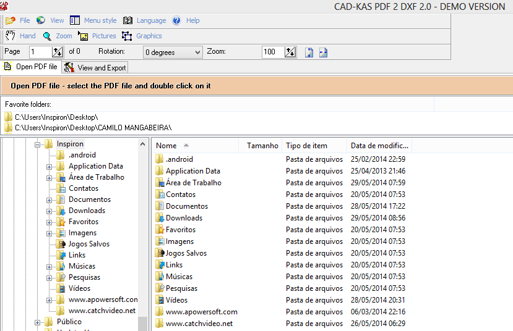Click the Graphics tool label
Image resolution: width=513 pixels, height=331 pixels.
point(149,36)
